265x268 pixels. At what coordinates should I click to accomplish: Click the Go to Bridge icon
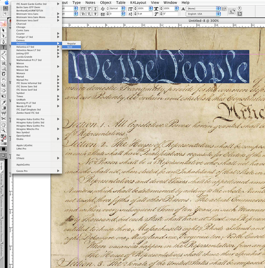point(232,11)
